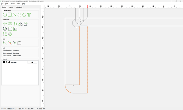Maximize the Carbide Create window

coord(176,1)
